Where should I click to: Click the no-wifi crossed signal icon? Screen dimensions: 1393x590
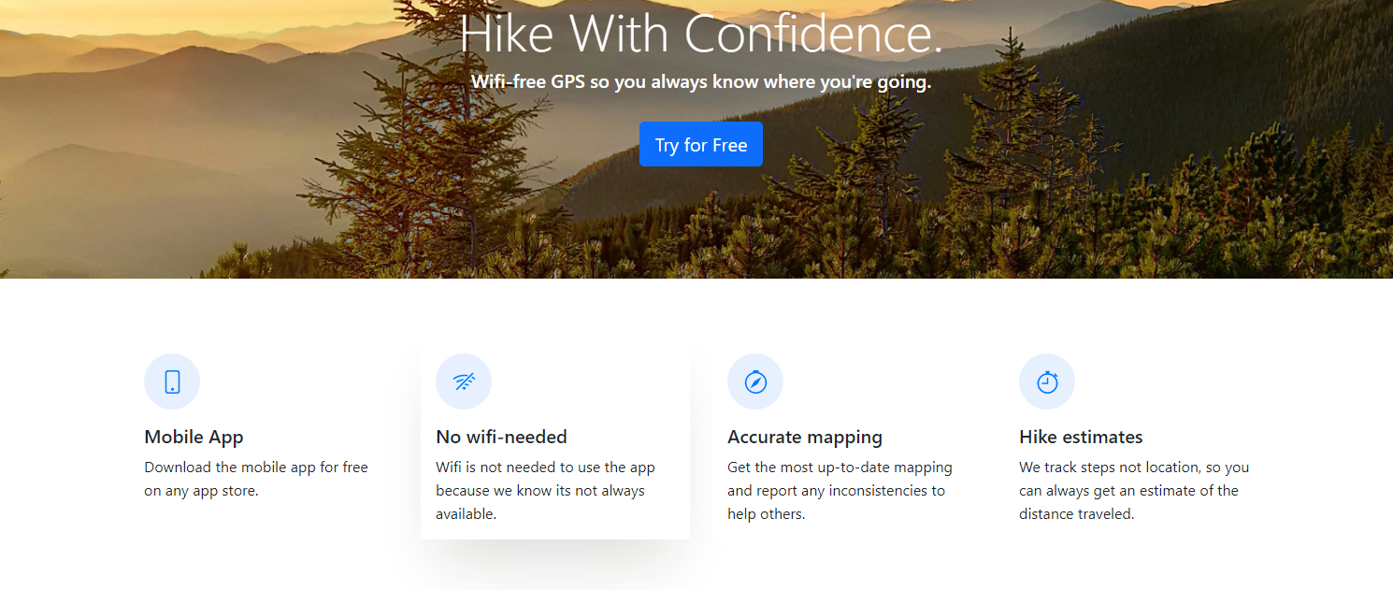[464, 381]
